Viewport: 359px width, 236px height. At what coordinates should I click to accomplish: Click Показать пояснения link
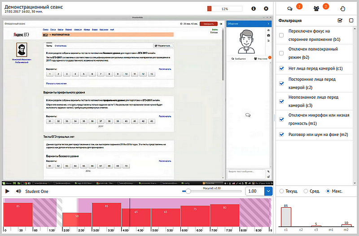[57, 83]
